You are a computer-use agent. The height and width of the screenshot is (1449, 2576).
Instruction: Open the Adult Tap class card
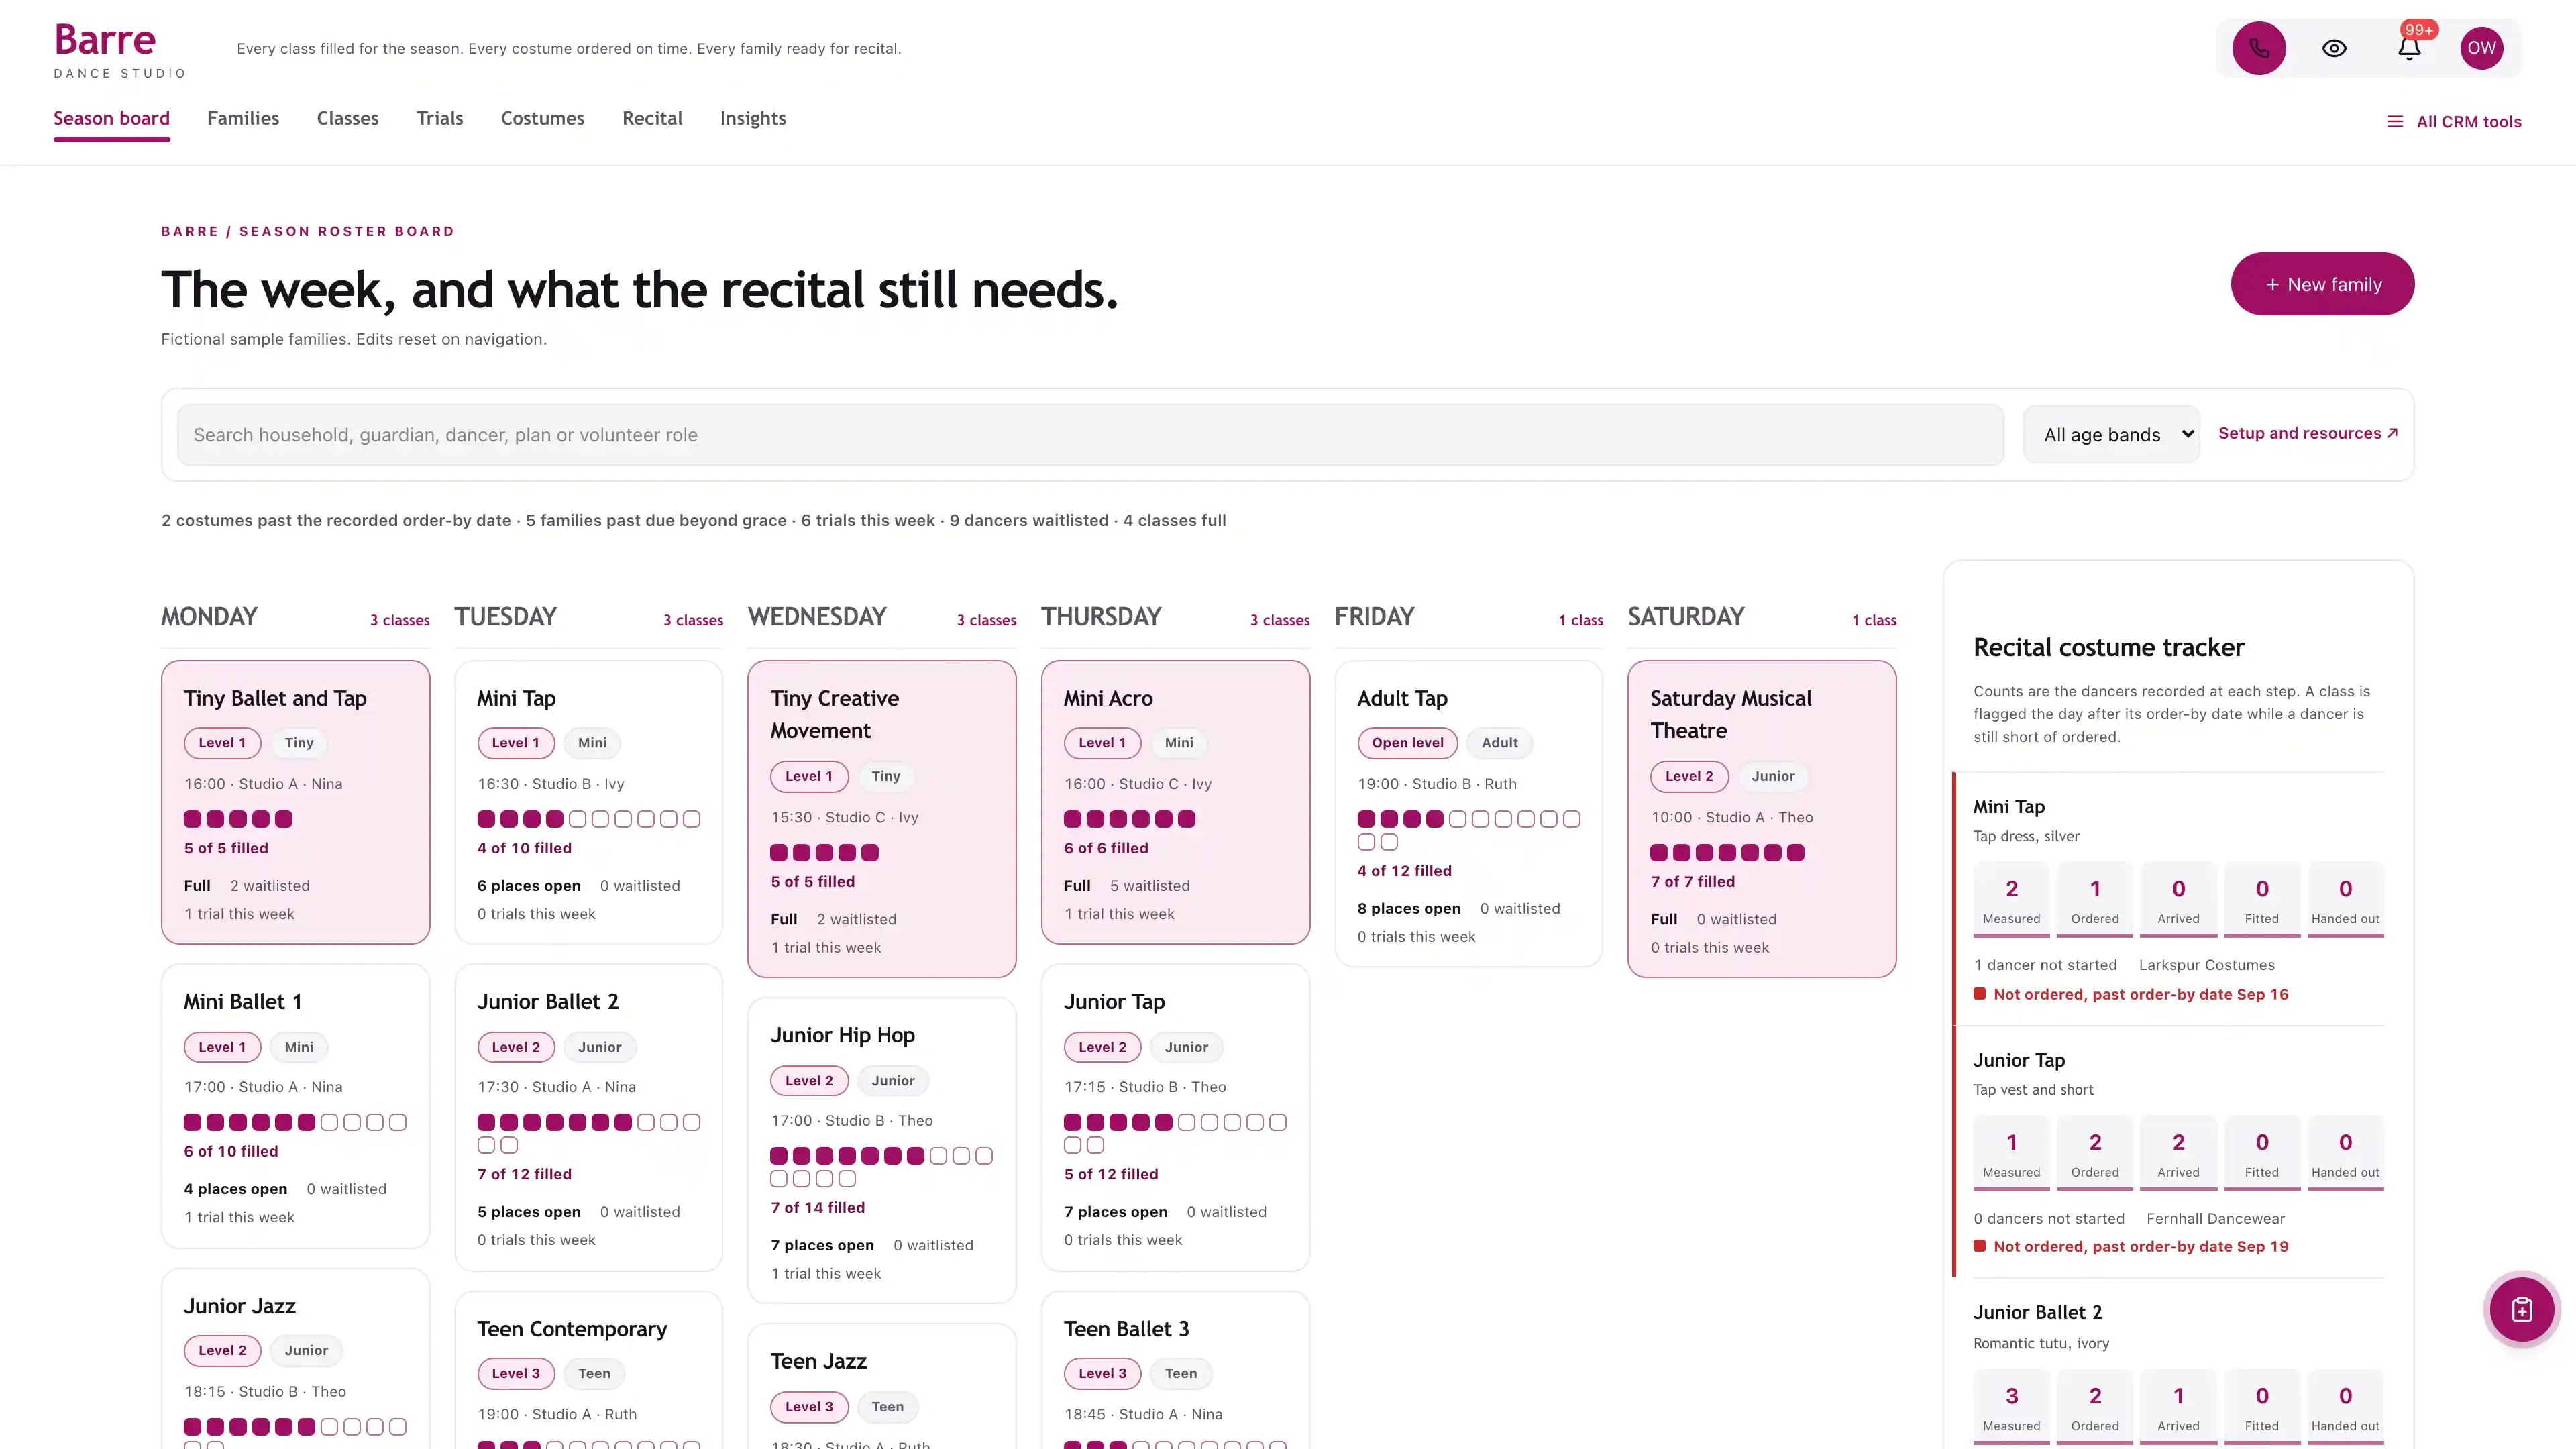1468,813
